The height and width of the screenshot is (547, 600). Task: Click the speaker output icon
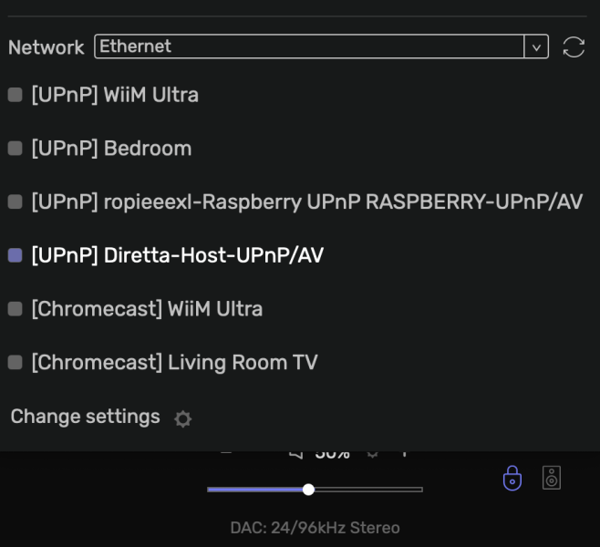[x=552, y=477]
